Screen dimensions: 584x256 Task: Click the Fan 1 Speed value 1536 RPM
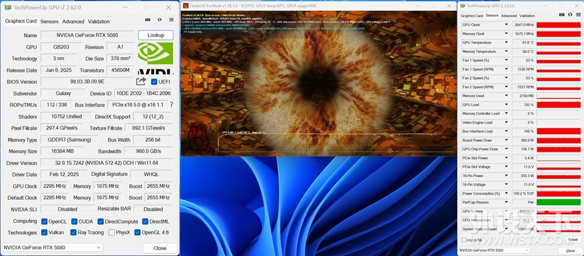(523, 69)
